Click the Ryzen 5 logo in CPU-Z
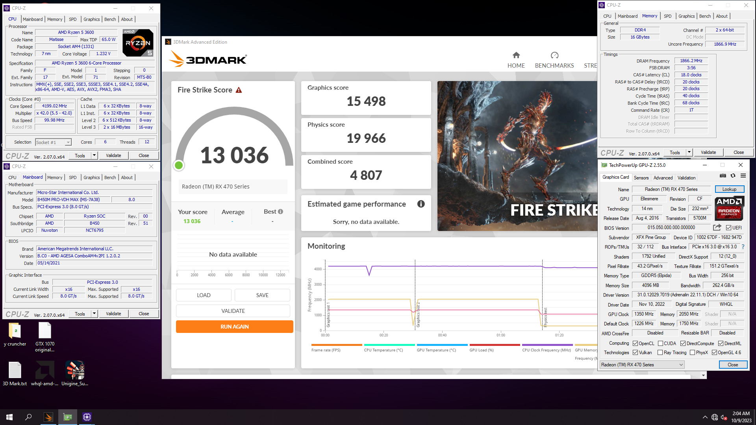 click(137, 42)
